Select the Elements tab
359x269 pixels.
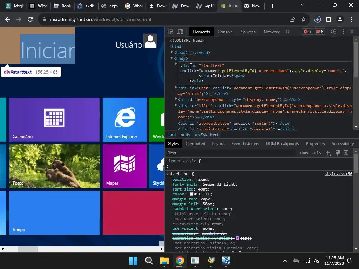click(x=201, y=32)
